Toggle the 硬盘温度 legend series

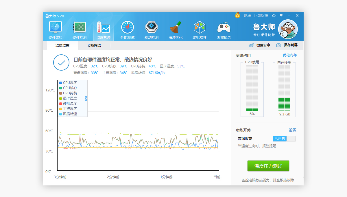pos(68,104)
